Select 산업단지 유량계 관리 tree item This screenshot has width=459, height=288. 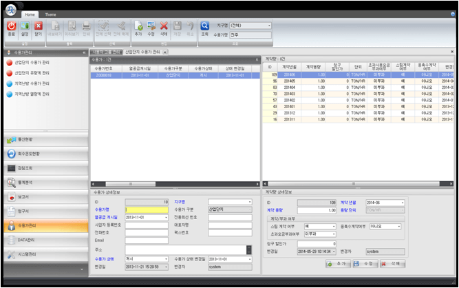click(41, 72)
